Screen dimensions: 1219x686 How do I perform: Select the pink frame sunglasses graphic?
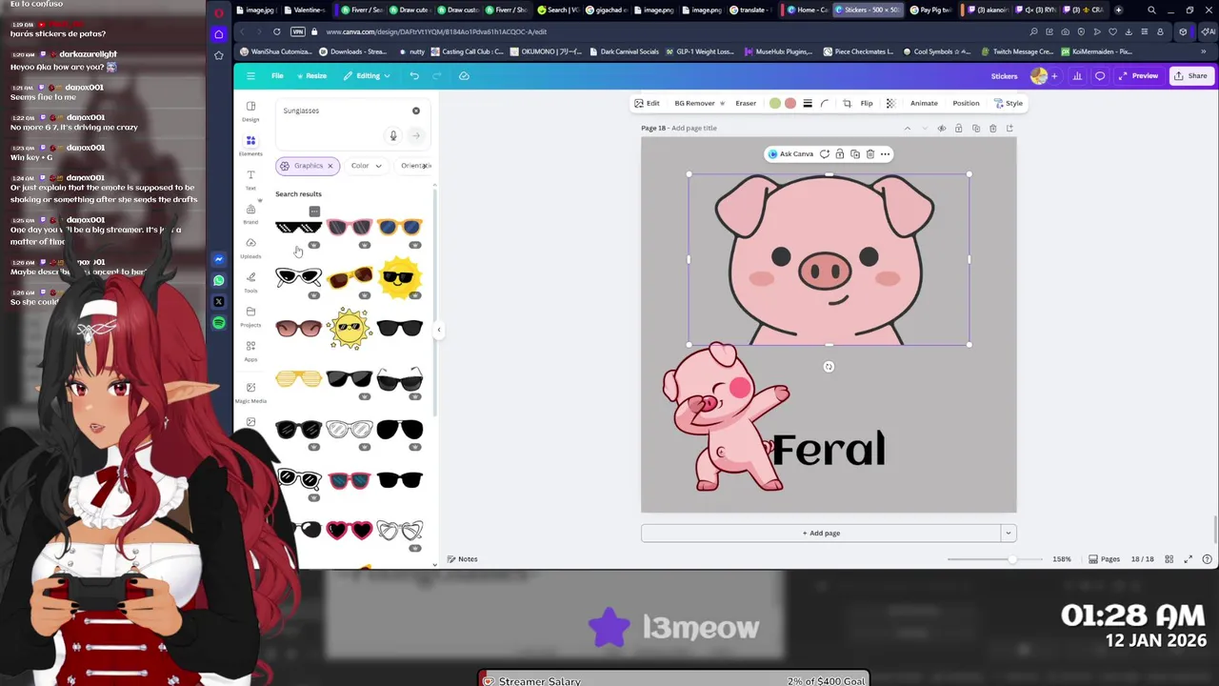(349, 227)
